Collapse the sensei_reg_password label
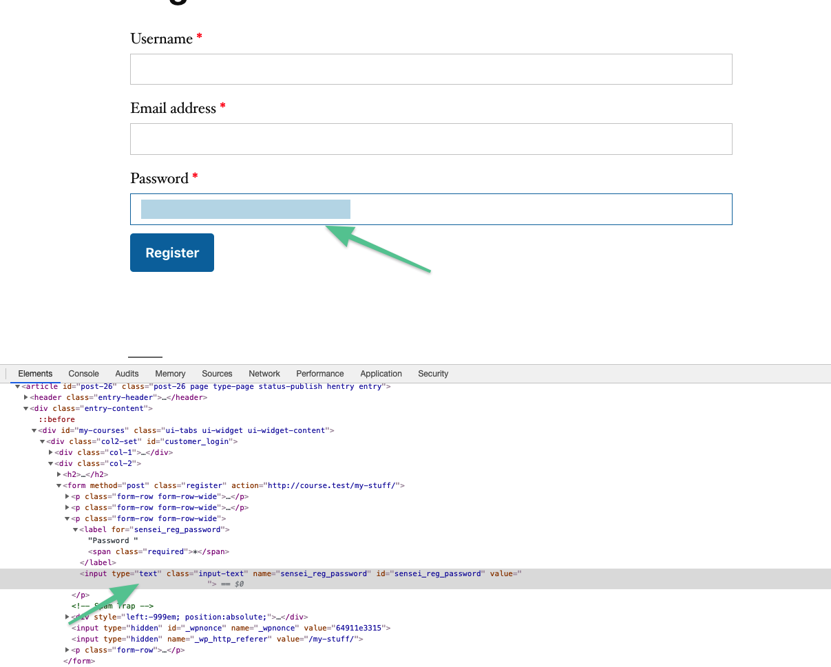 click(76, 529)
